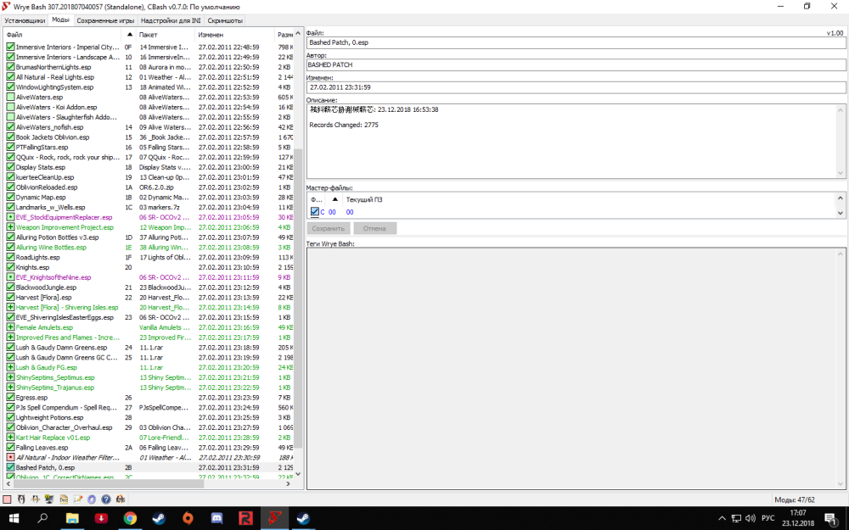The width and height of the screenshot is (849, 530).
Task: Launch Oblivion via the helmet icon
Action: (21, 499)
